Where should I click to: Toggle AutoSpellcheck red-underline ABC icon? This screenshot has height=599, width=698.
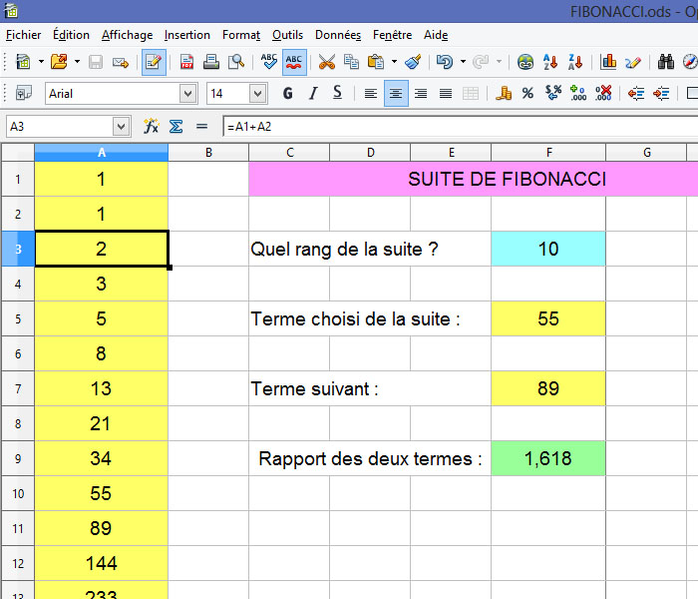pyautogui.click(x=294, y=62)
